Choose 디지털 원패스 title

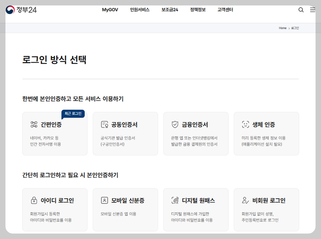(198, 200)
